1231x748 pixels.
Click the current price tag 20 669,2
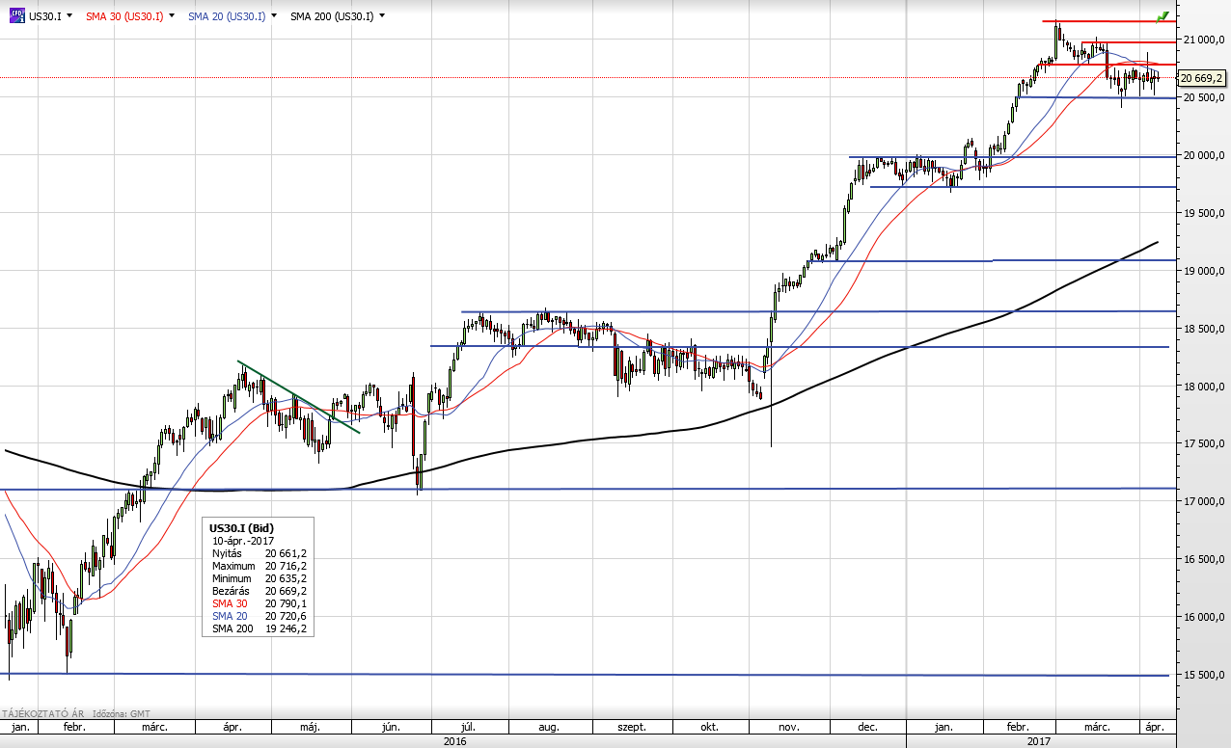[x=1202, y=78]
